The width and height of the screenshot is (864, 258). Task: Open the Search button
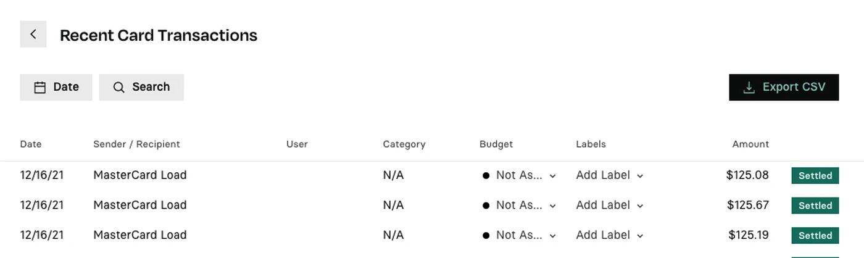click(141, 87)
